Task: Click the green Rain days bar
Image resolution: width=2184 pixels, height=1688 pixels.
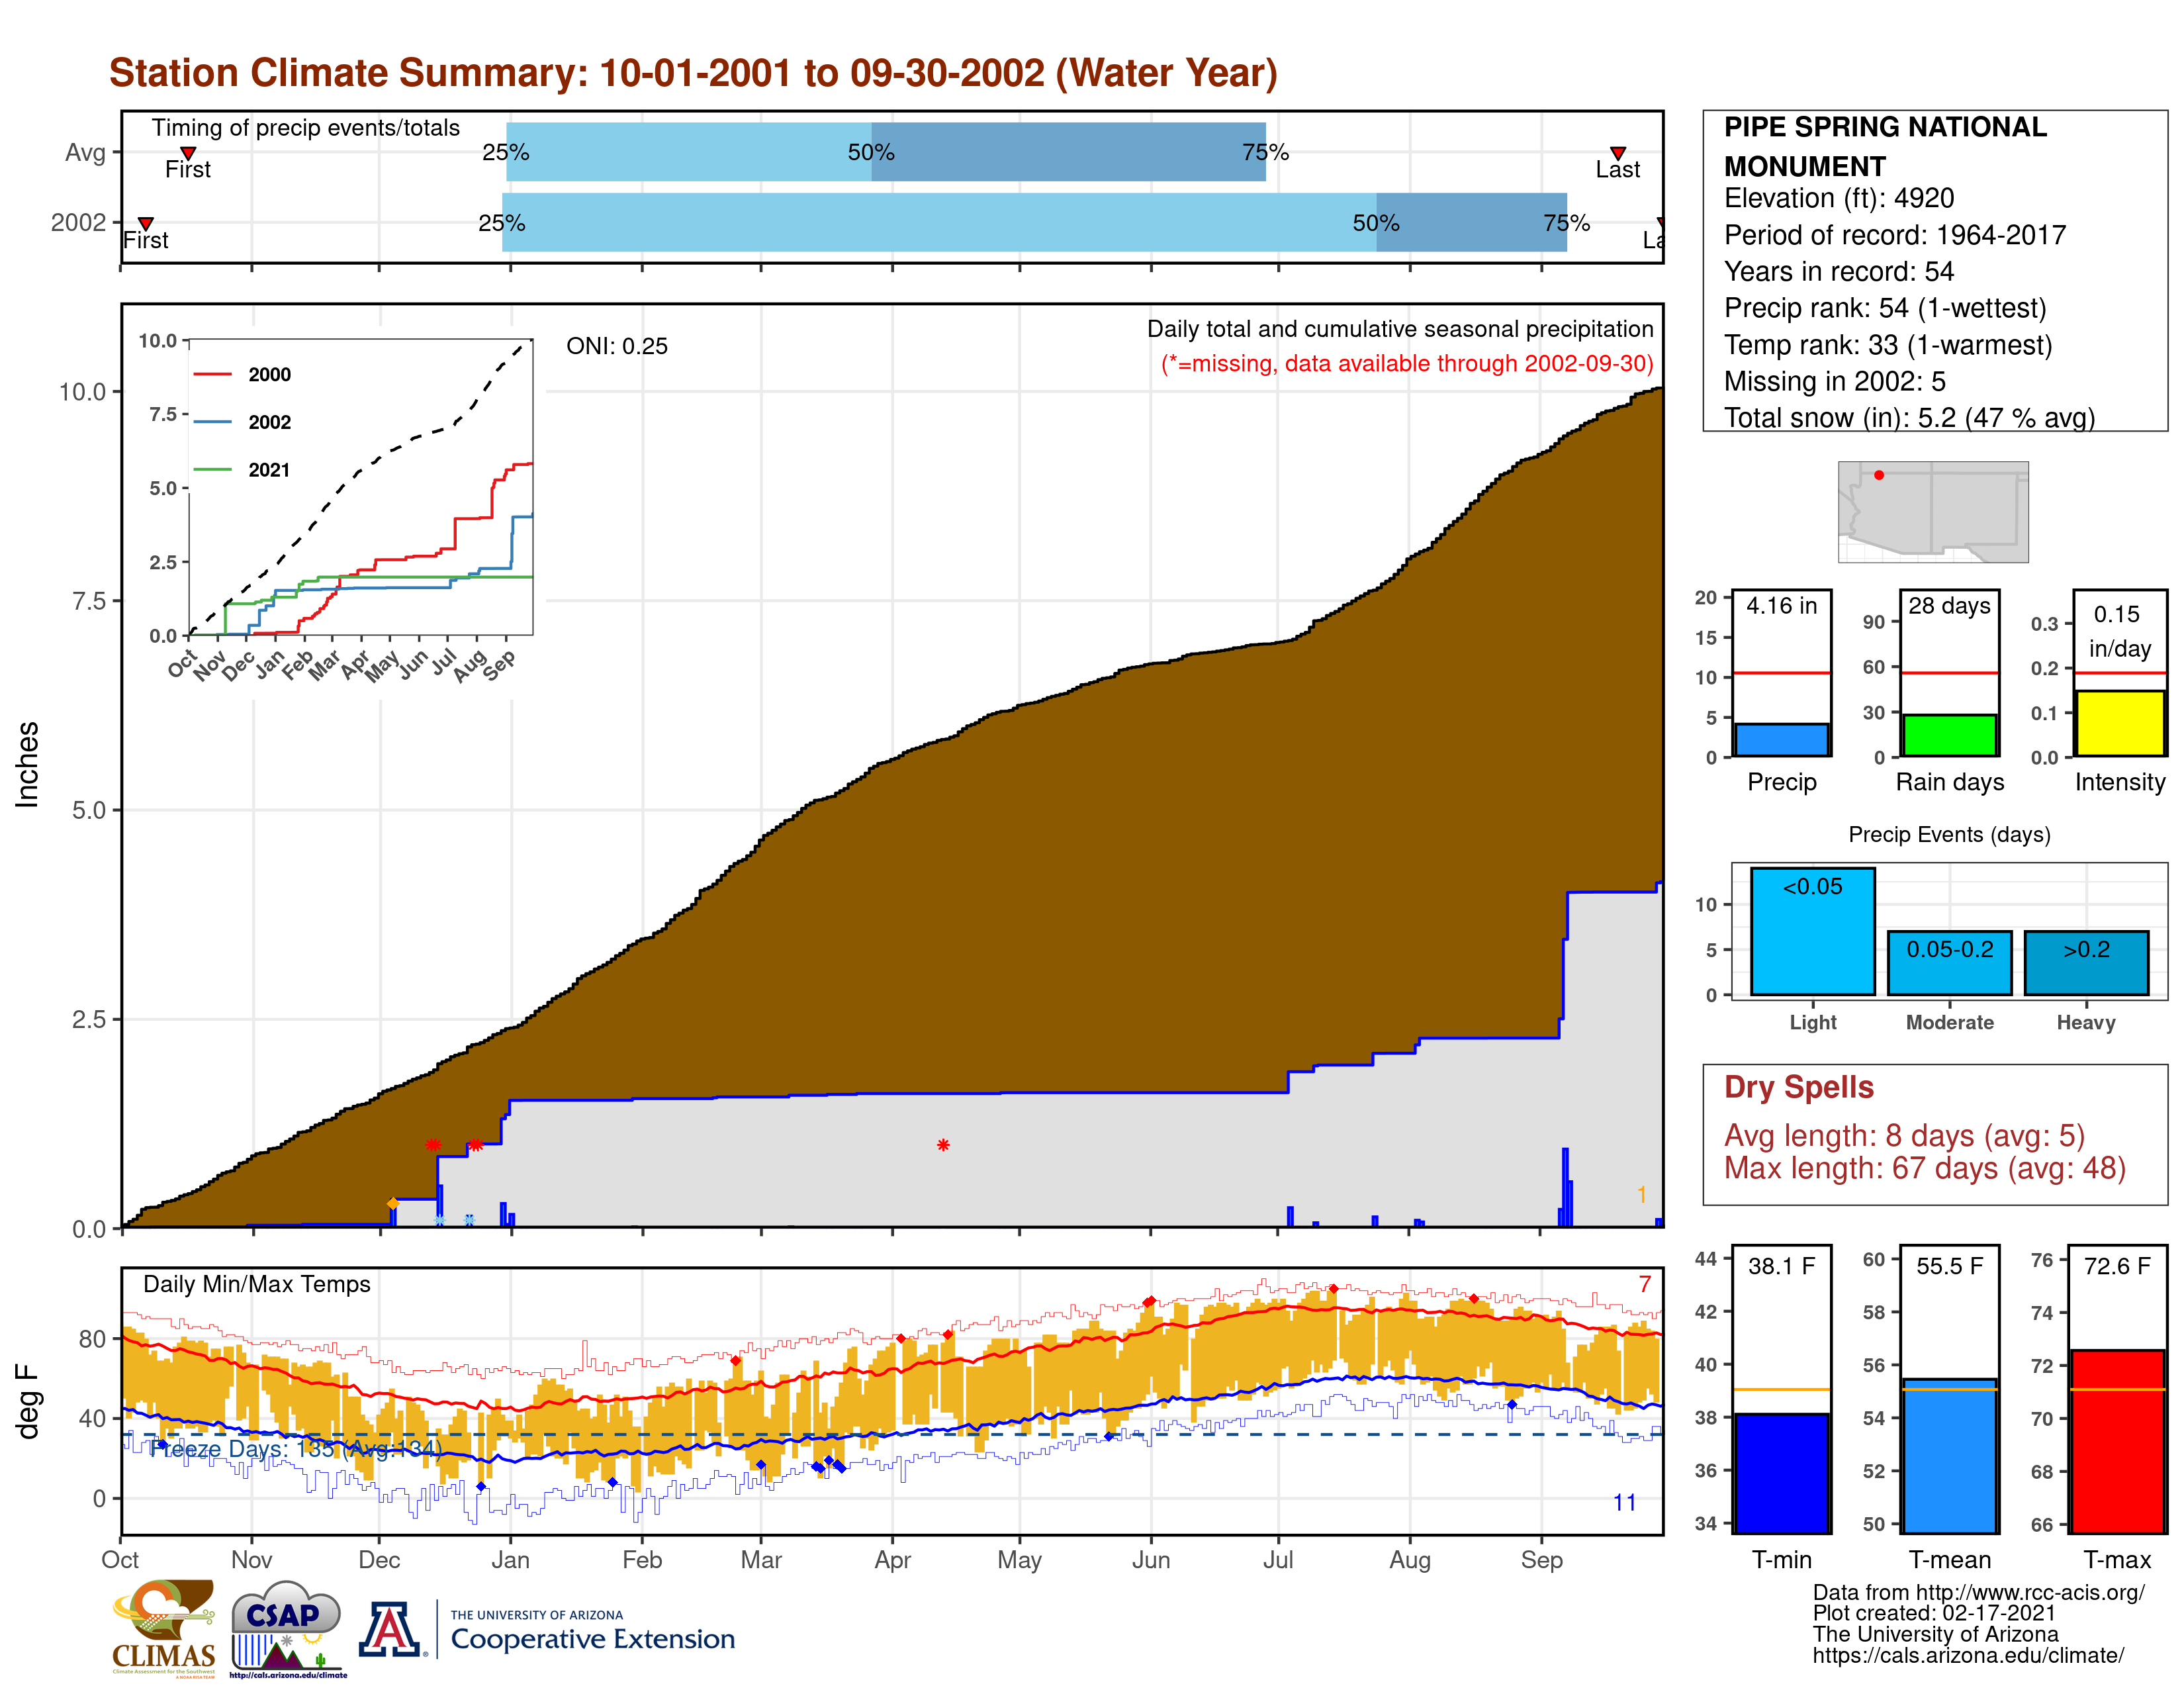Action: (x=1949, y=735)
